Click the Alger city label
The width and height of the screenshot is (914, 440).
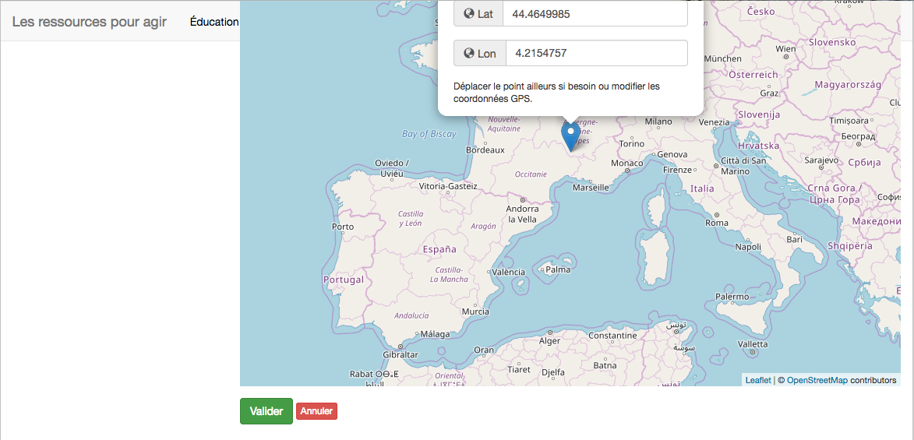549,340
